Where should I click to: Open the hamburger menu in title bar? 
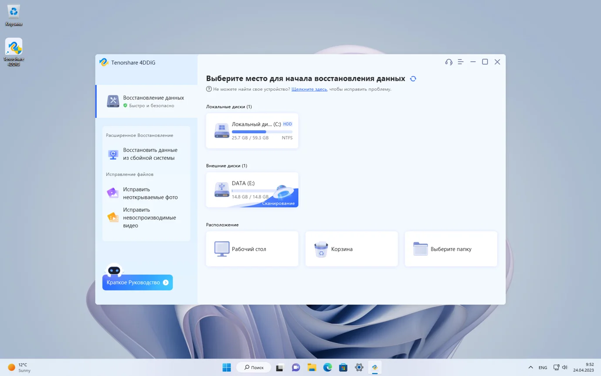(x=461, y=62)
